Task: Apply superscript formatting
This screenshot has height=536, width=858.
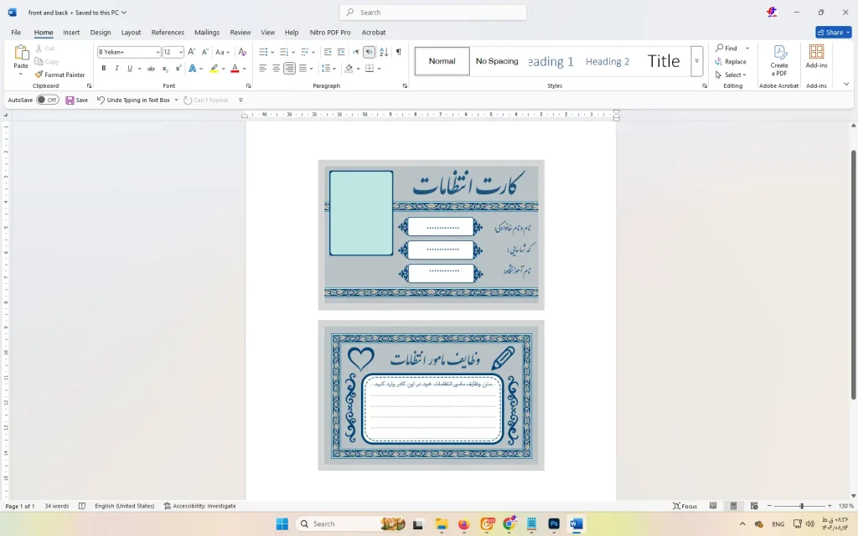Action: pos(178,69)
